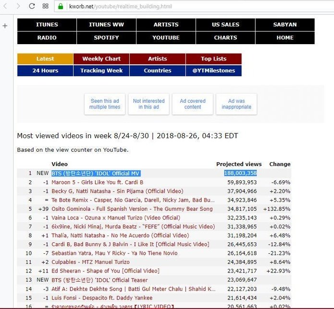Select the 24 Hours tab
This screenshot has height=309, width=334.
point(45,71)
